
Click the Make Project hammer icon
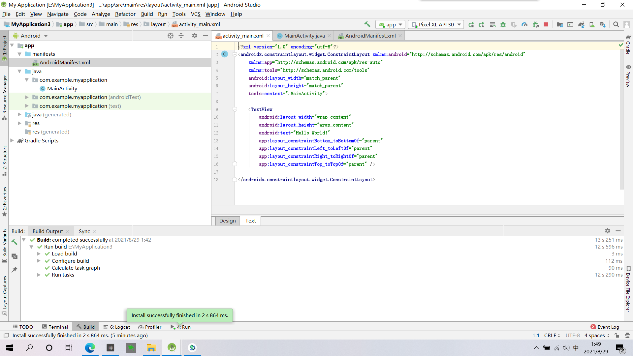(x=367, y=24)
